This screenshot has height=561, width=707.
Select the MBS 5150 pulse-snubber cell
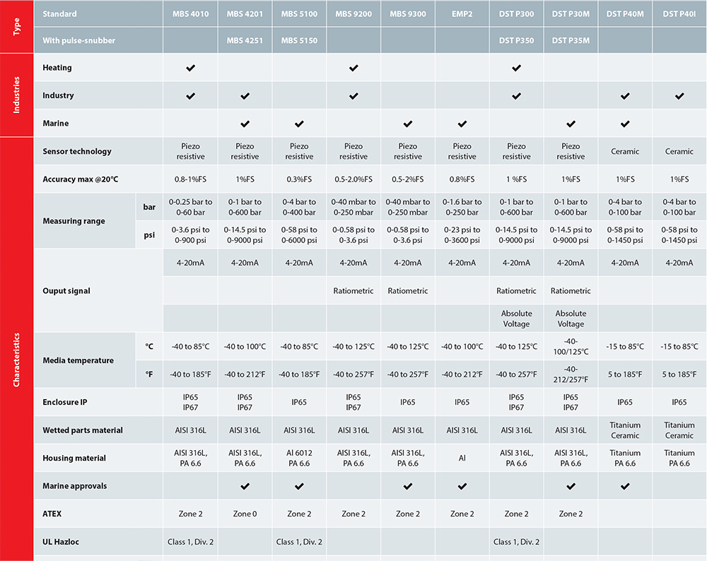coord(299,40)
